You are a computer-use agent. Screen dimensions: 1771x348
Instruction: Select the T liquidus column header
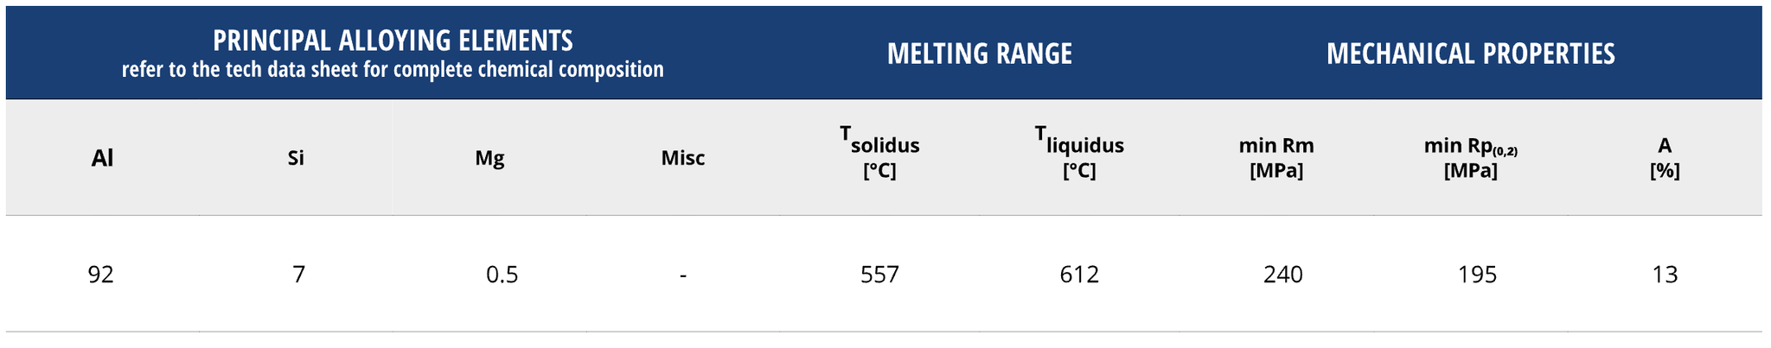click(x=1079, y=152)
